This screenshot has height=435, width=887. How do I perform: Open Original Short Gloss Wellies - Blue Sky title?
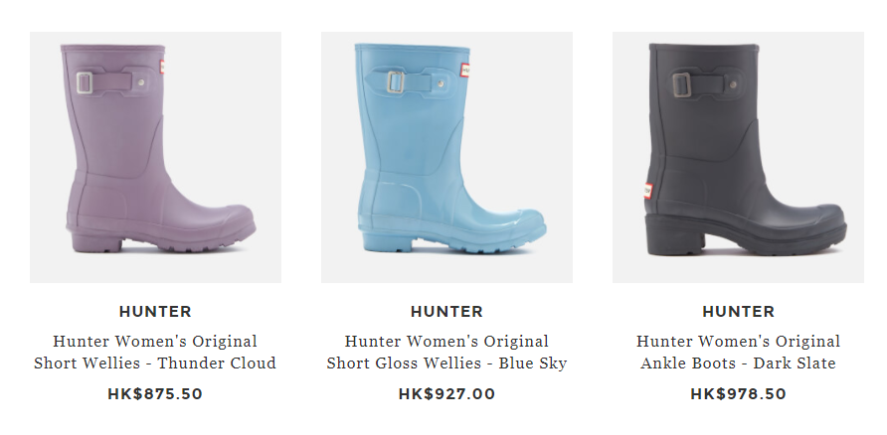click(446, 352)
